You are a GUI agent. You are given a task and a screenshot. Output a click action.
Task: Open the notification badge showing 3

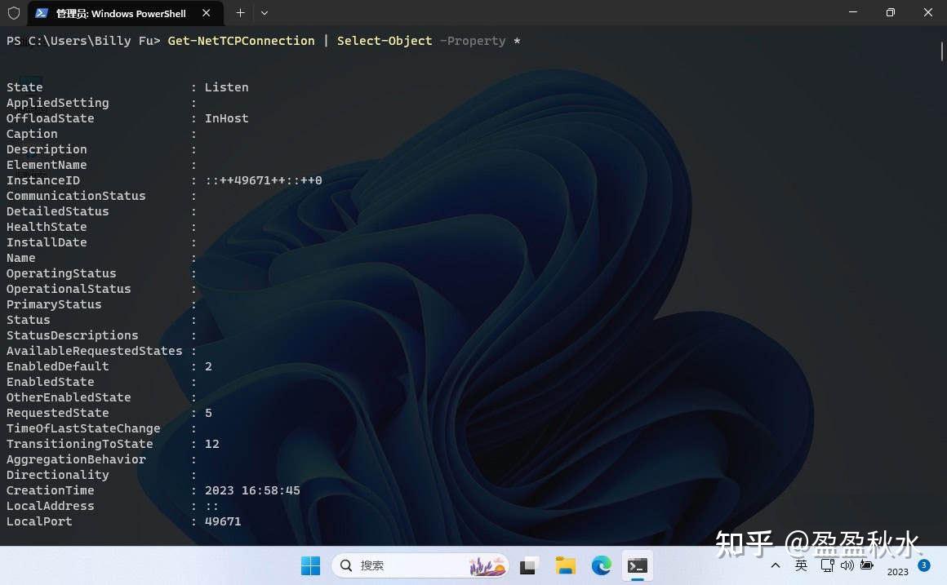click(x=924, y=565)
